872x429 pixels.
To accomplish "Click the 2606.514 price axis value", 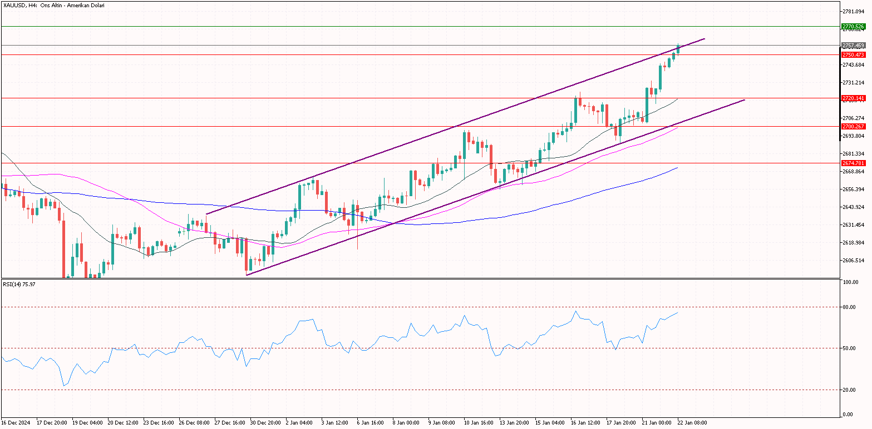I will (x=853, y=260).
